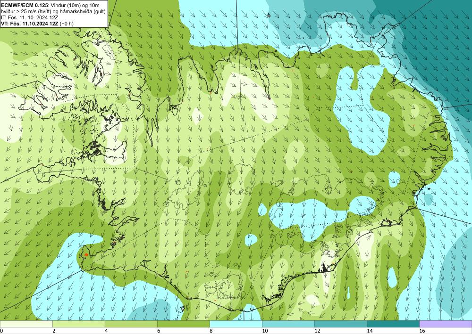Click the legend label "8"
Screen dimensions: 472x334
click(x=211, y=331)
